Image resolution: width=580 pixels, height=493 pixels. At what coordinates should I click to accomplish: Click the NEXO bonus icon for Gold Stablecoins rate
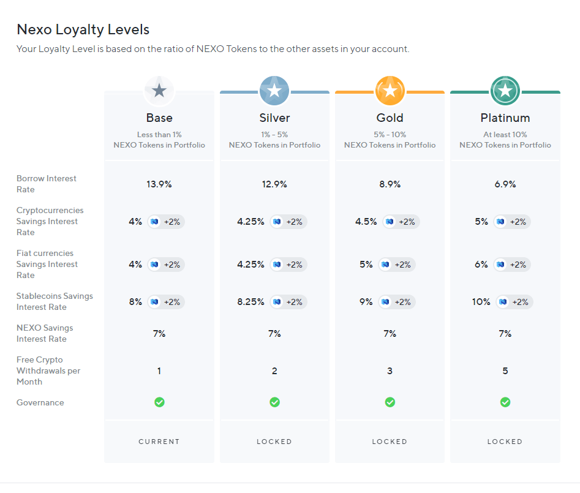(385, 302)
